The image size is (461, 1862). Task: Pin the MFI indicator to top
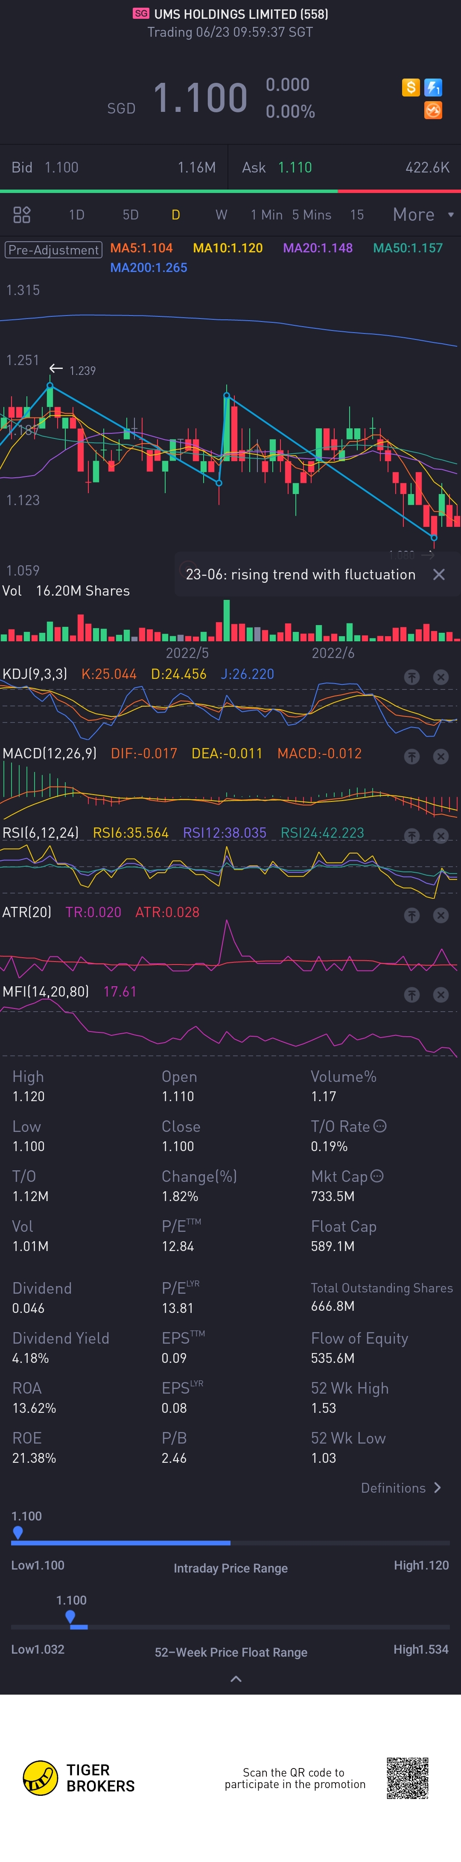(x=412, y=995)
